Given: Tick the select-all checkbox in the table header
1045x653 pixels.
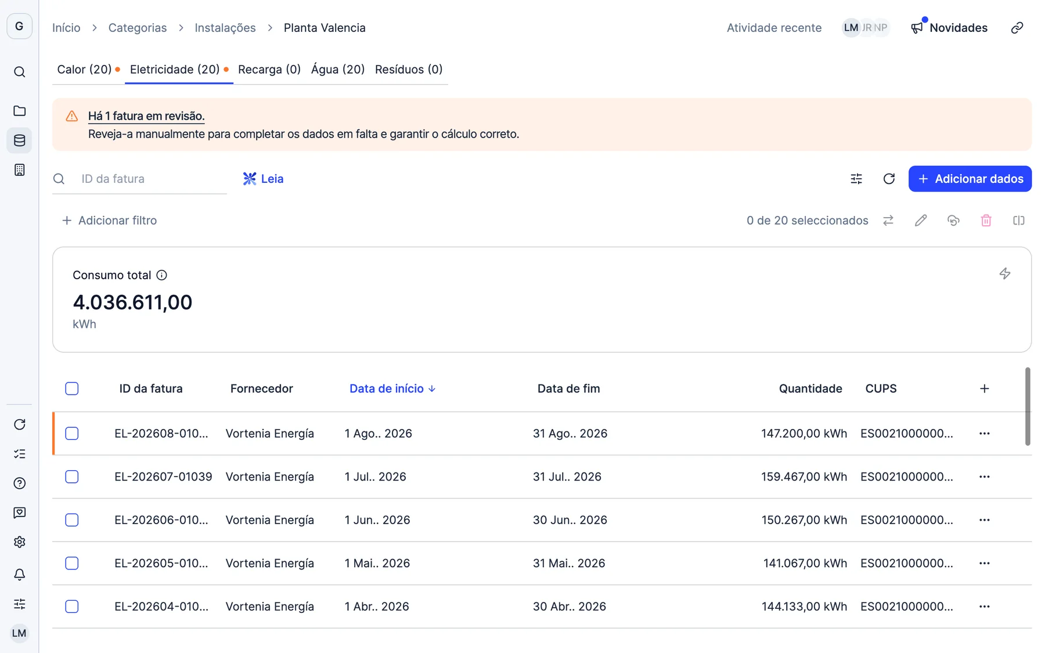Looking at the screenshot, I should 72,388.
